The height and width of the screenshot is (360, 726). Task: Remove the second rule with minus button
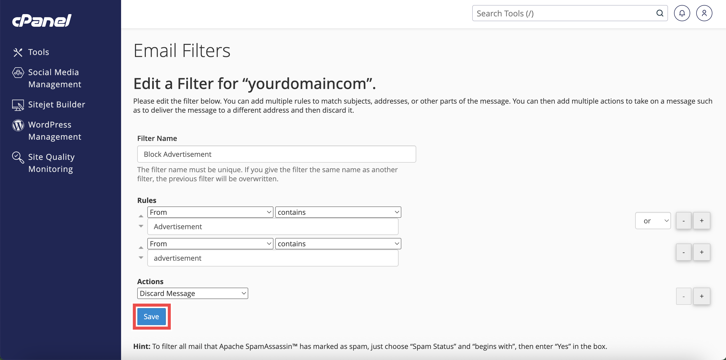click(683, 252)
